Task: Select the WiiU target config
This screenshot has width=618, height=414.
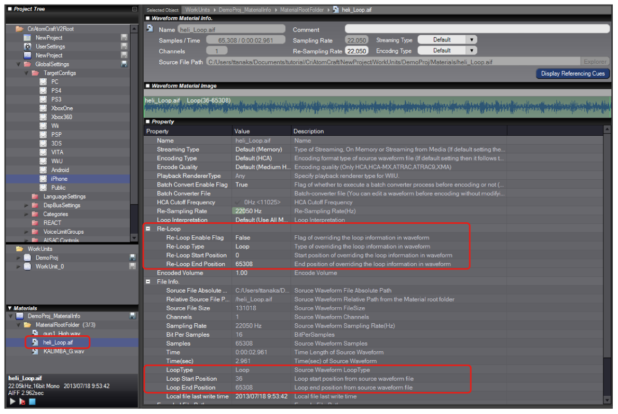Action: (57, 161)
